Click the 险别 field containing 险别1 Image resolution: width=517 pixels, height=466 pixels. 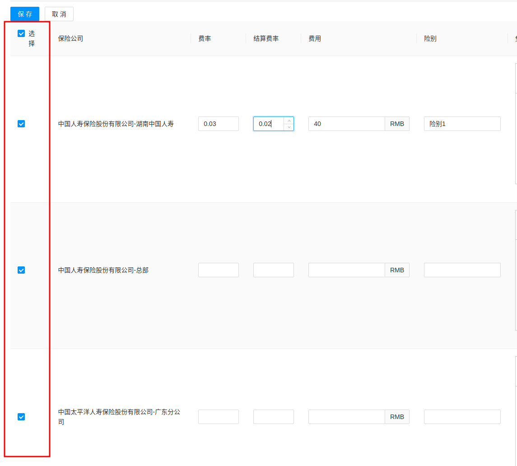[x=462, y=124]
